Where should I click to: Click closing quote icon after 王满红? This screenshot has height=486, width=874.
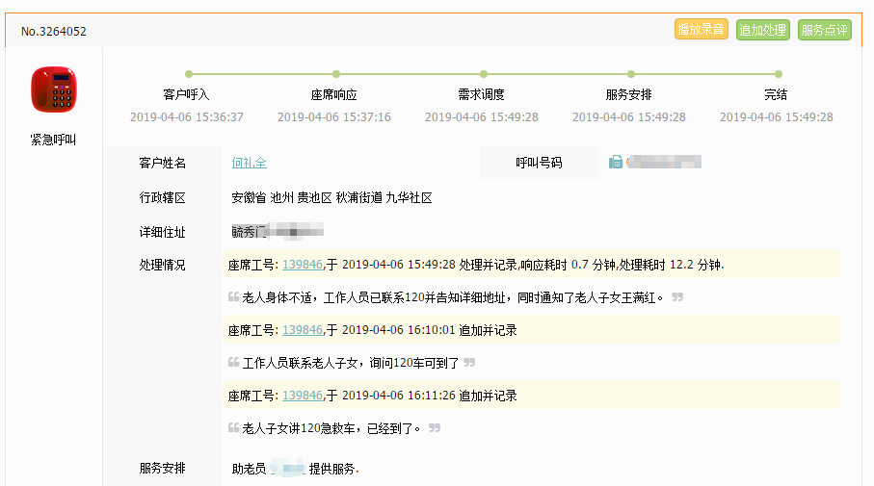[677, 297]
